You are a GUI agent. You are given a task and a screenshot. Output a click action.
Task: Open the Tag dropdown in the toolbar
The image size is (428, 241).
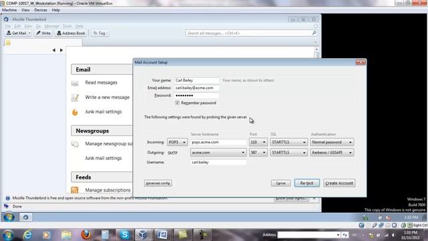(100, 33)
